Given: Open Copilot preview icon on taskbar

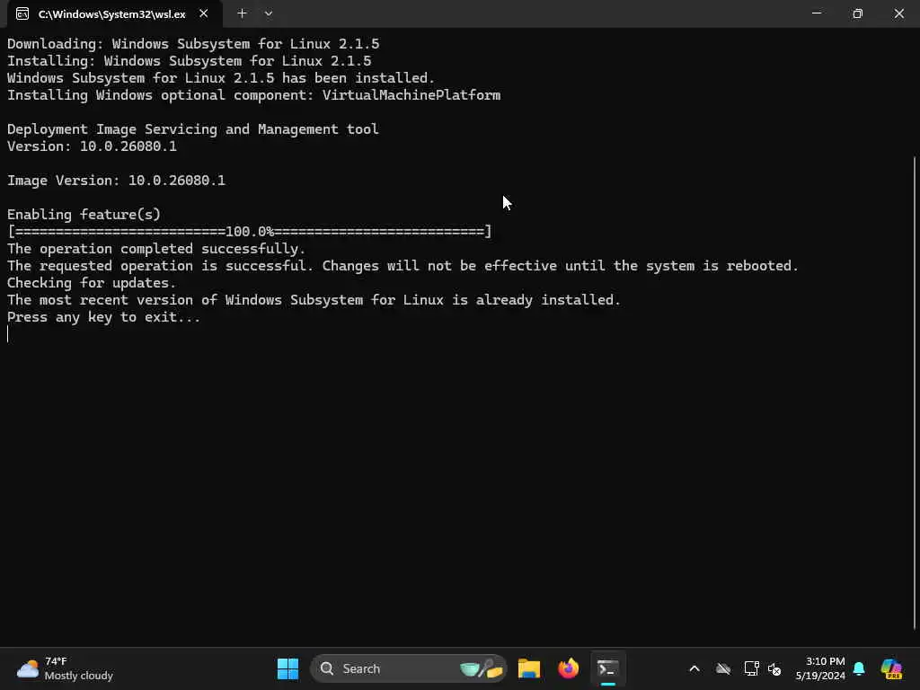Looking at the screenshot, I should point(891,668).
